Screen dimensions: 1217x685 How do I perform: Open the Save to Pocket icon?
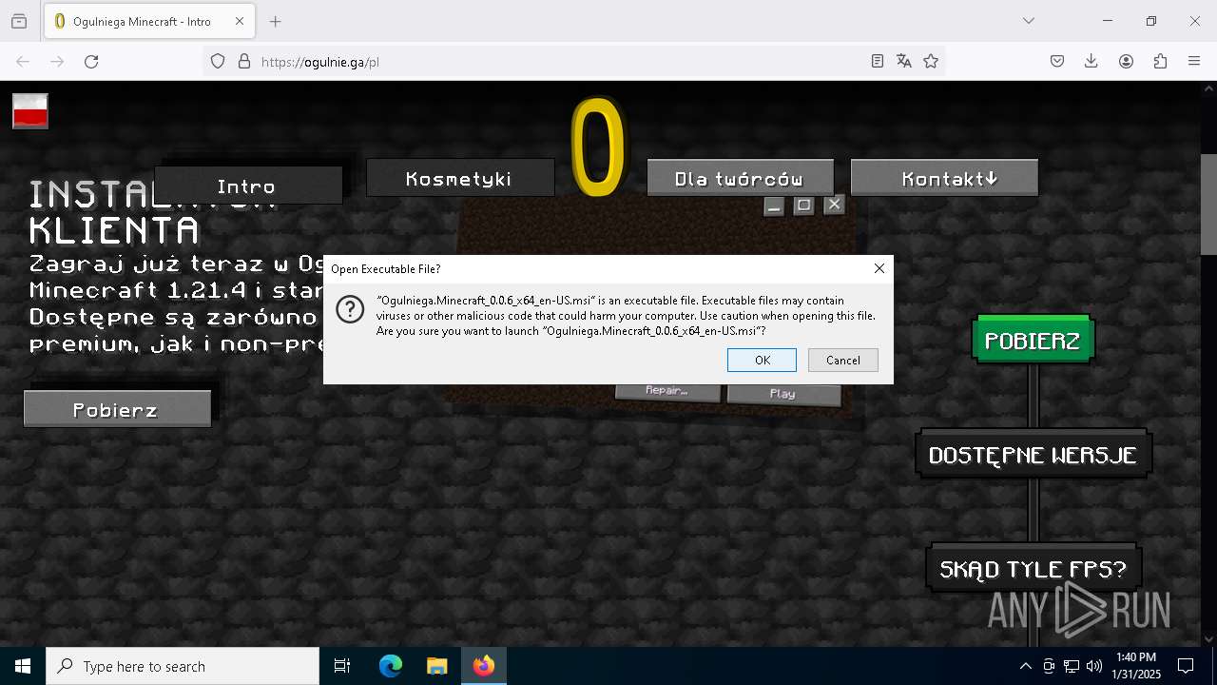tap(1057, 61)
